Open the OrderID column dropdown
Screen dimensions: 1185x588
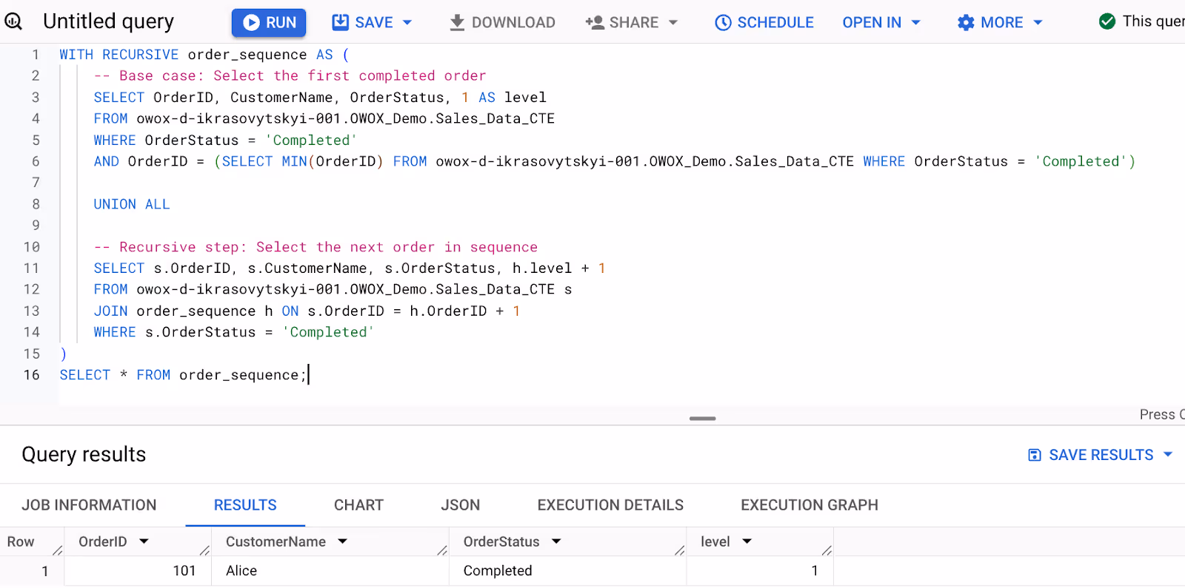(144, 541)
